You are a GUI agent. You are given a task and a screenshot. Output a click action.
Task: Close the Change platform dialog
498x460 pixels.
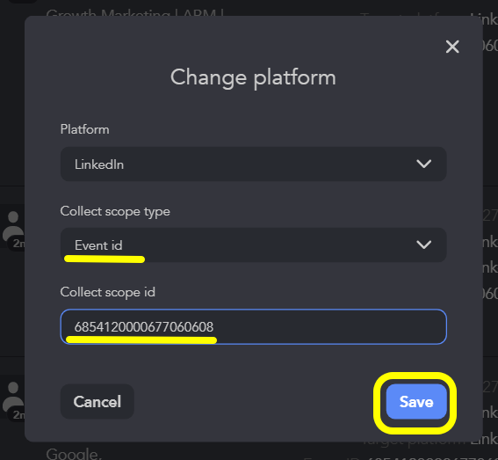pos(452,47)
